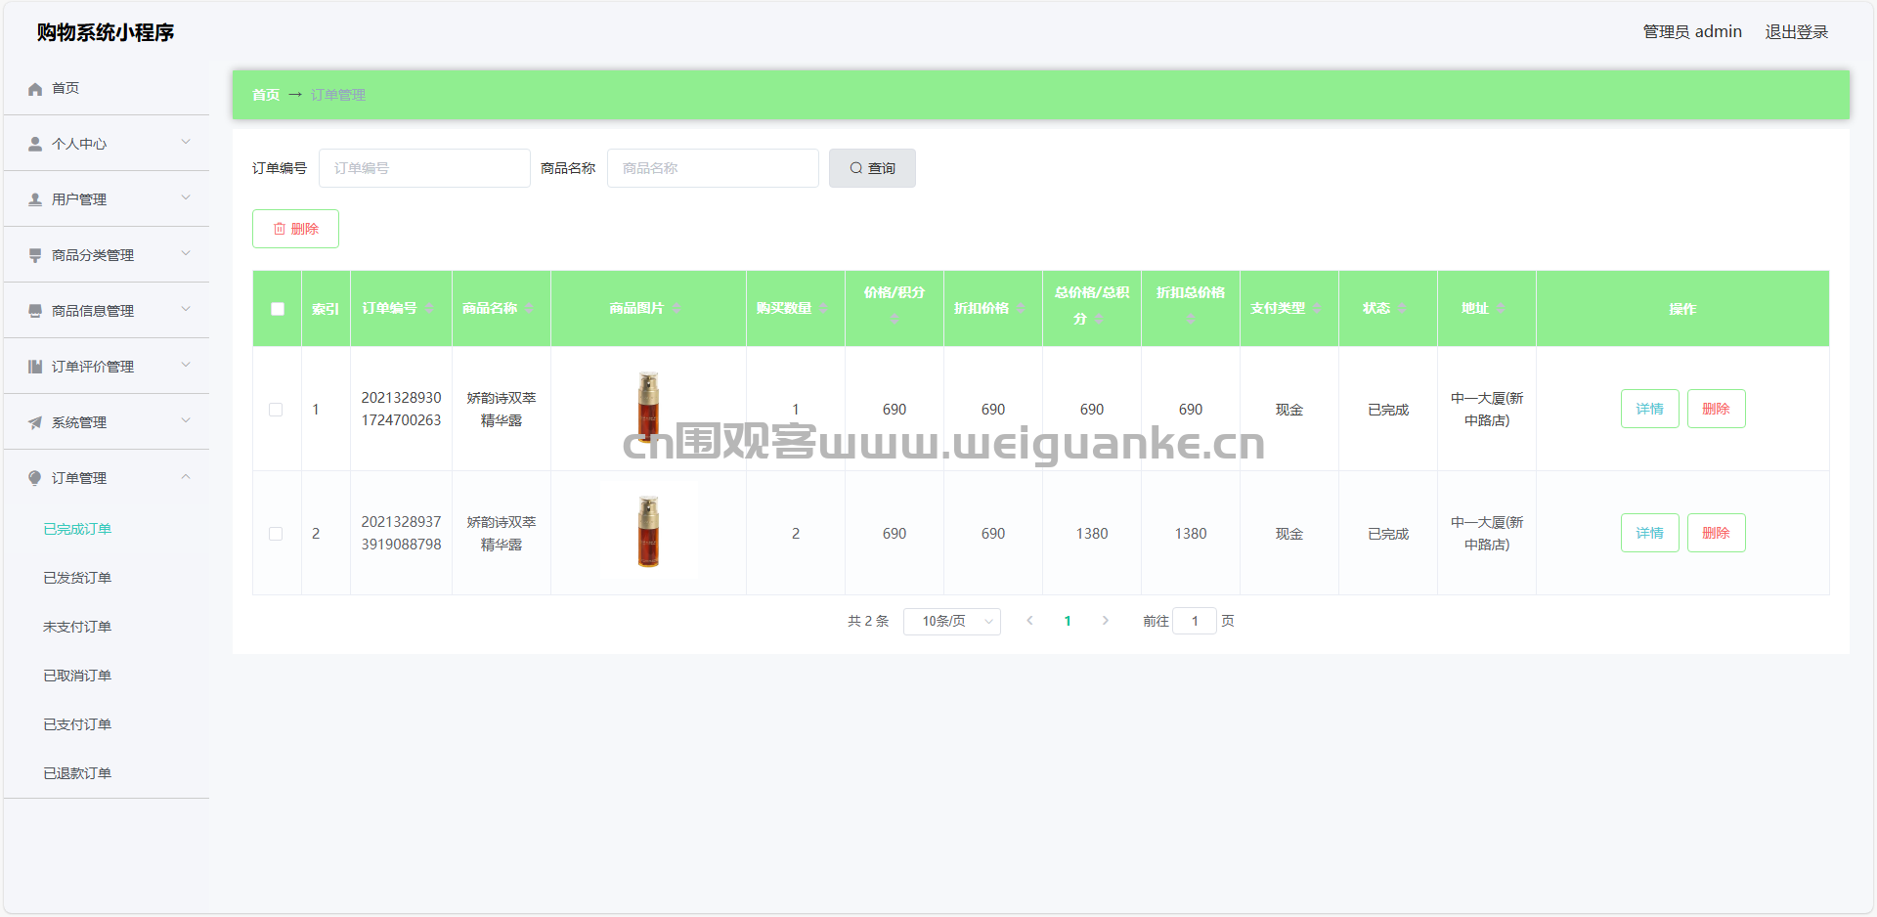The height and width of the screenshot is (917, 1877).
Task: Click the home icon in the sidebar
Action: (35, 89)
